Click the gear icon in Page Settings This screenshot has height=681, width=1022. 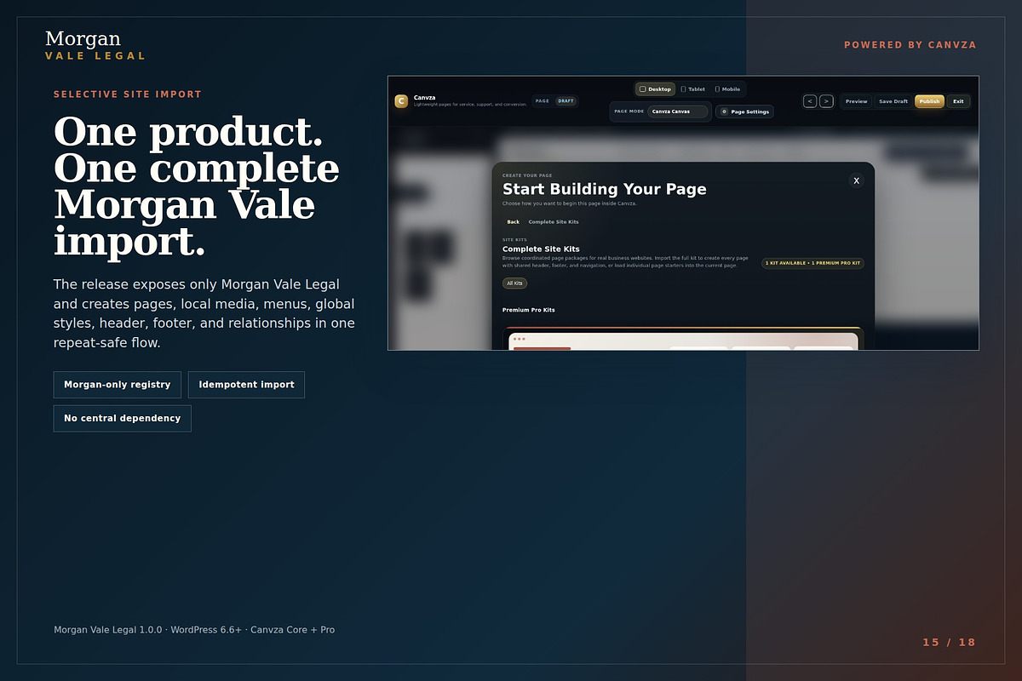724,112
